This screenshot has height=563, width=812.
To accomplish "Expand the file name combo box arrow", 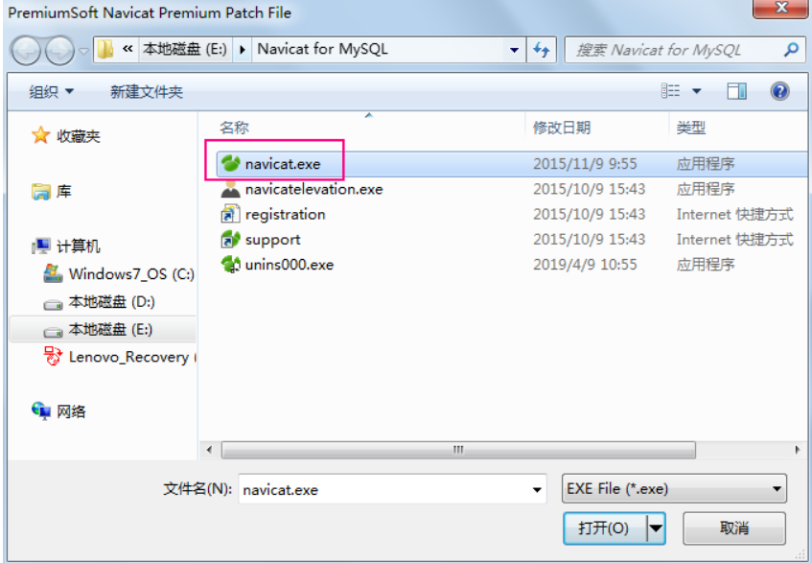I will coord(537,489).
